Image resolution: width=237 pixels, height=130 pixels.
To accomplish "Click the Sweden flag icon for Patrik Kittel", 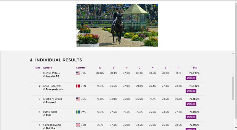I will 78,112.
